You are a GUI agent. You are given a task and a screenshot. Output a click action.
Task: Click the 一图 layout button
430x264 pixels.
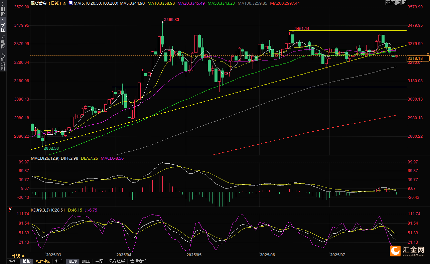[x=99, y=261]
